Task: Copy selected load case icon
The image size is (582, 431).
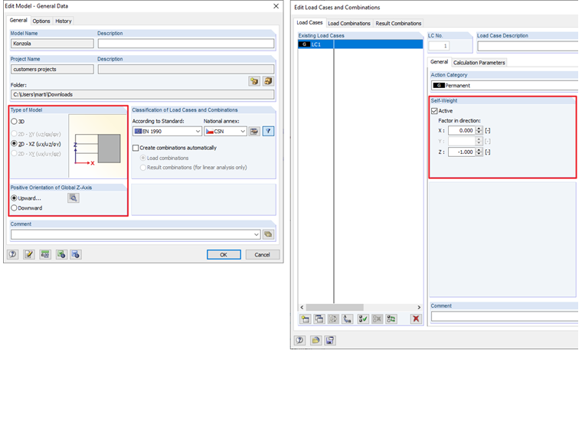Action: click(319, 319)
